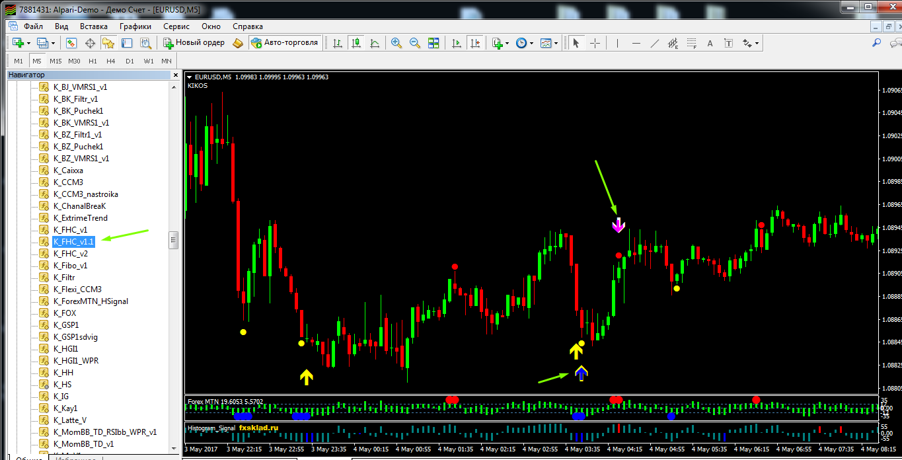The image size is (902, 460).
Task: Toggle candlestick chart mode
Action: [x=356, y=43]
